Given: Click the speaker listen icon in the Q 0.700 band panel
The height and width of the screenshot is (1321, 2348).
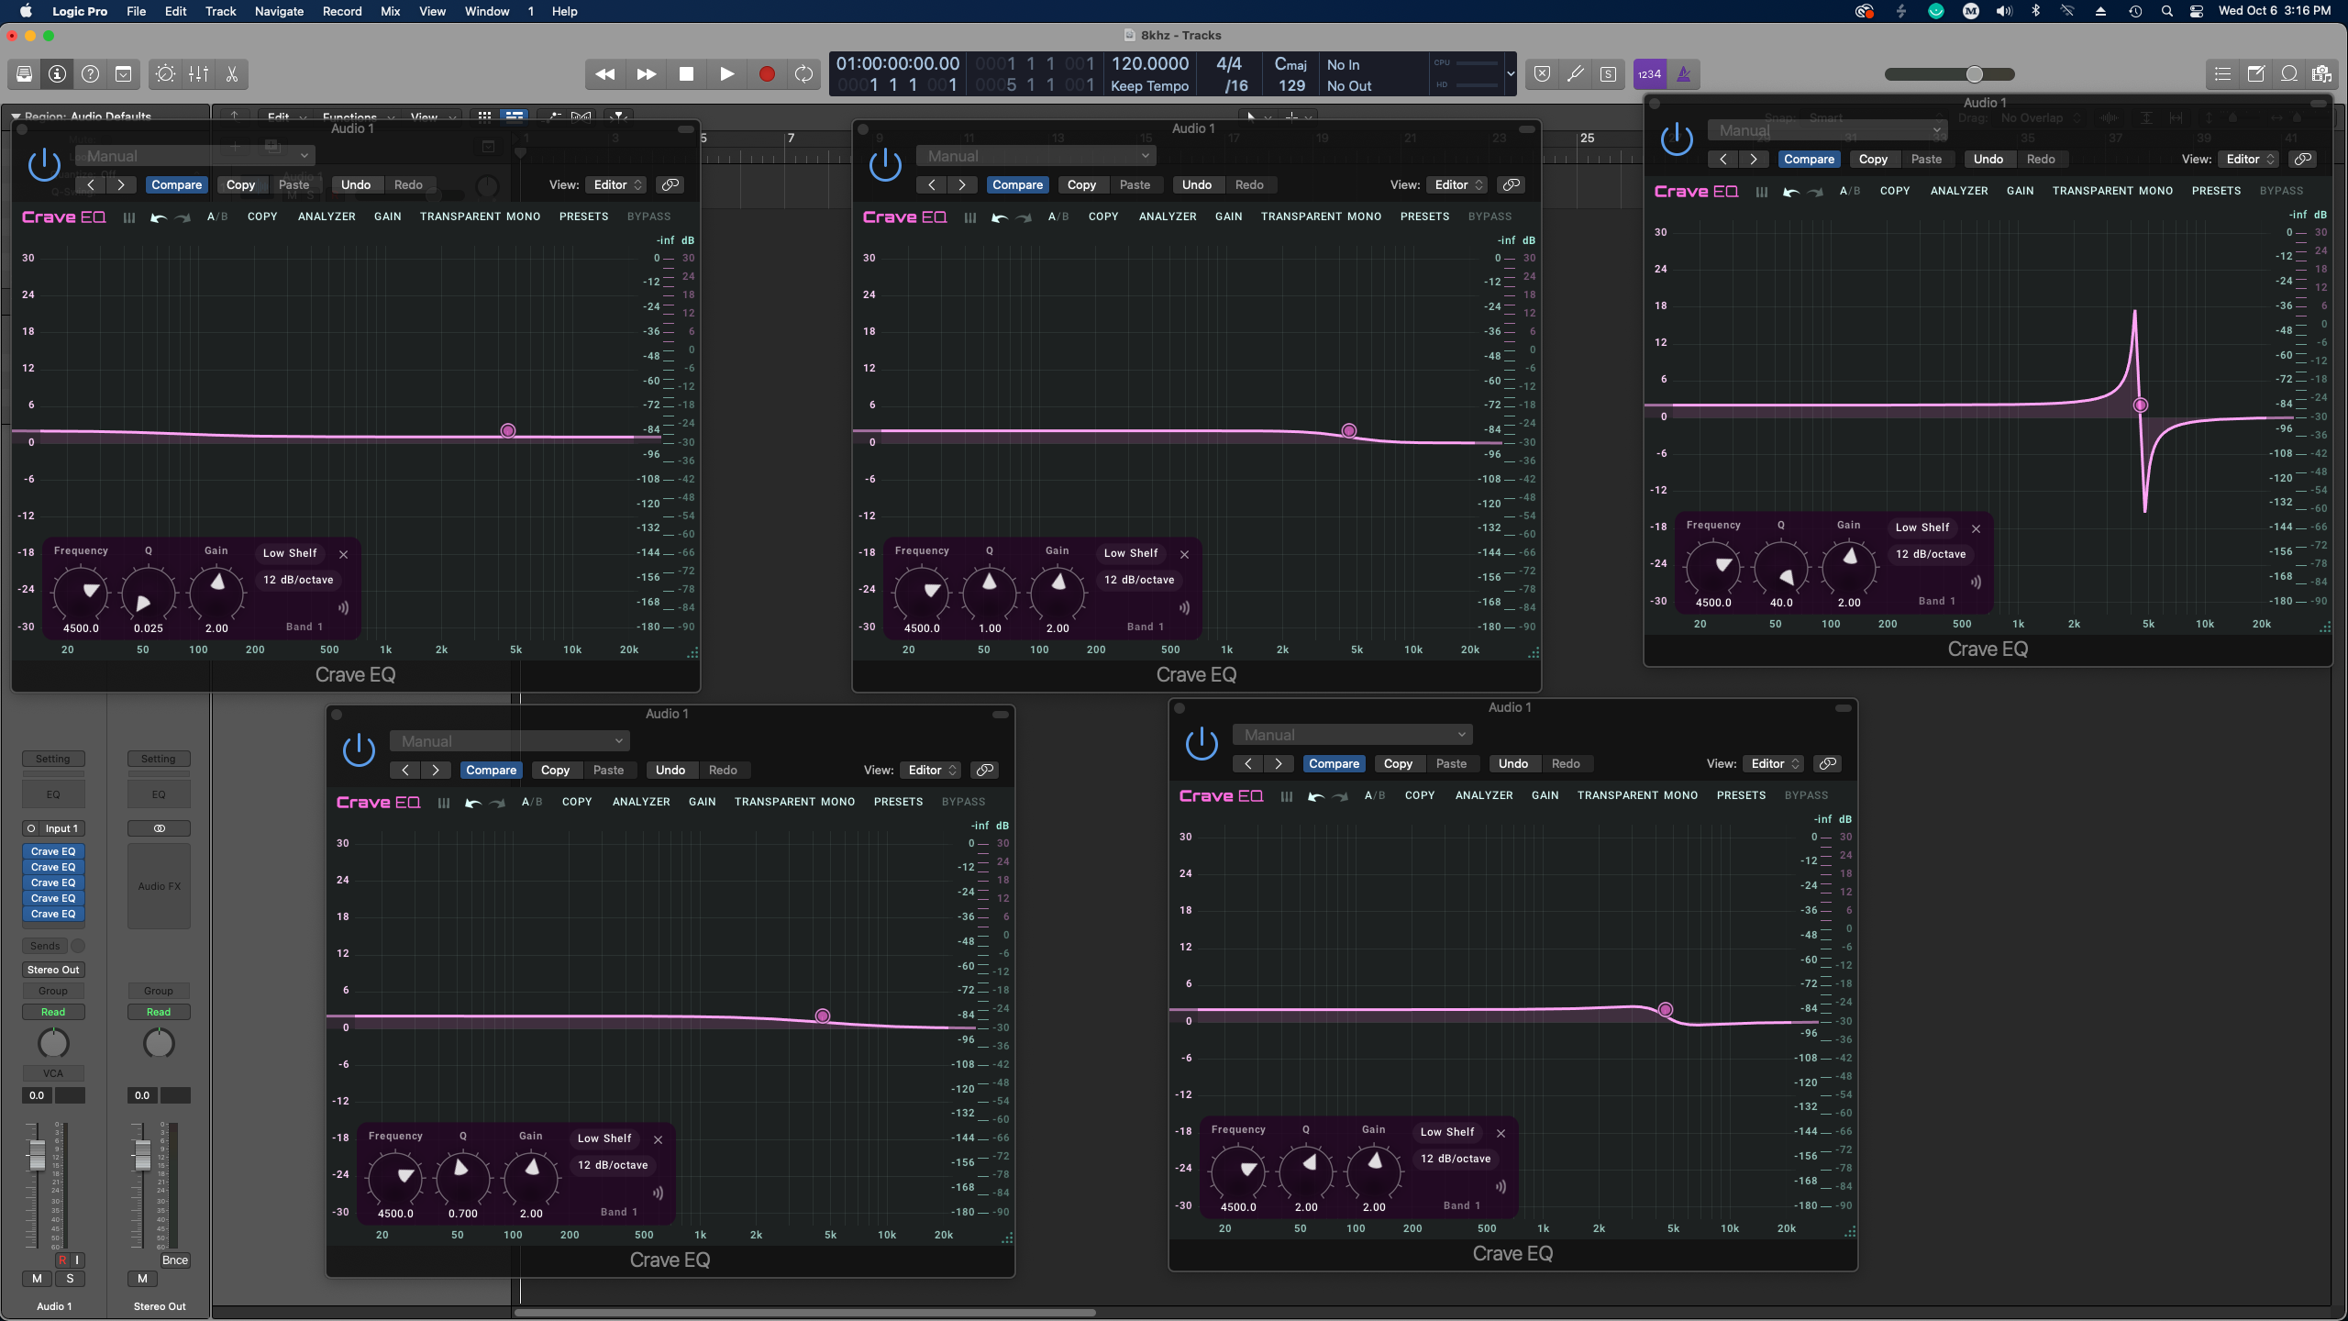Looking at the screenshot, I should (x=658, y=1193).
